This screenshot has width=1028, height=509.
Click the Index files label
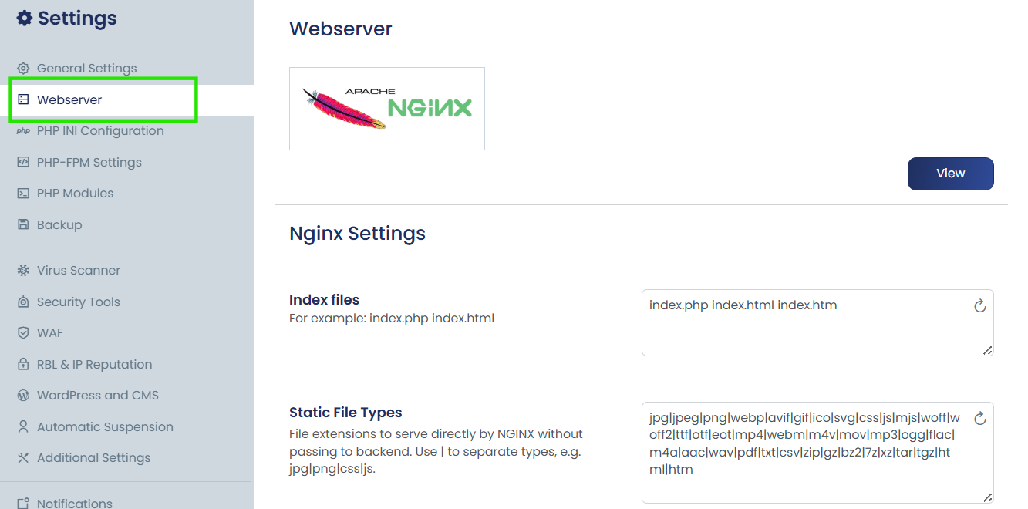tap(325, 300)
